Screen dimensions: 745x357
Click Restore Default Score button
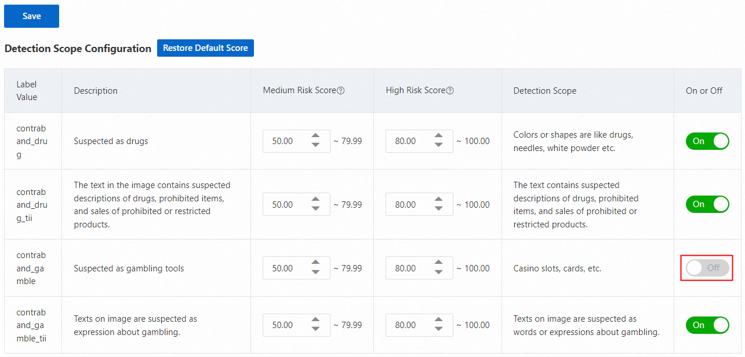pos(205,48)
